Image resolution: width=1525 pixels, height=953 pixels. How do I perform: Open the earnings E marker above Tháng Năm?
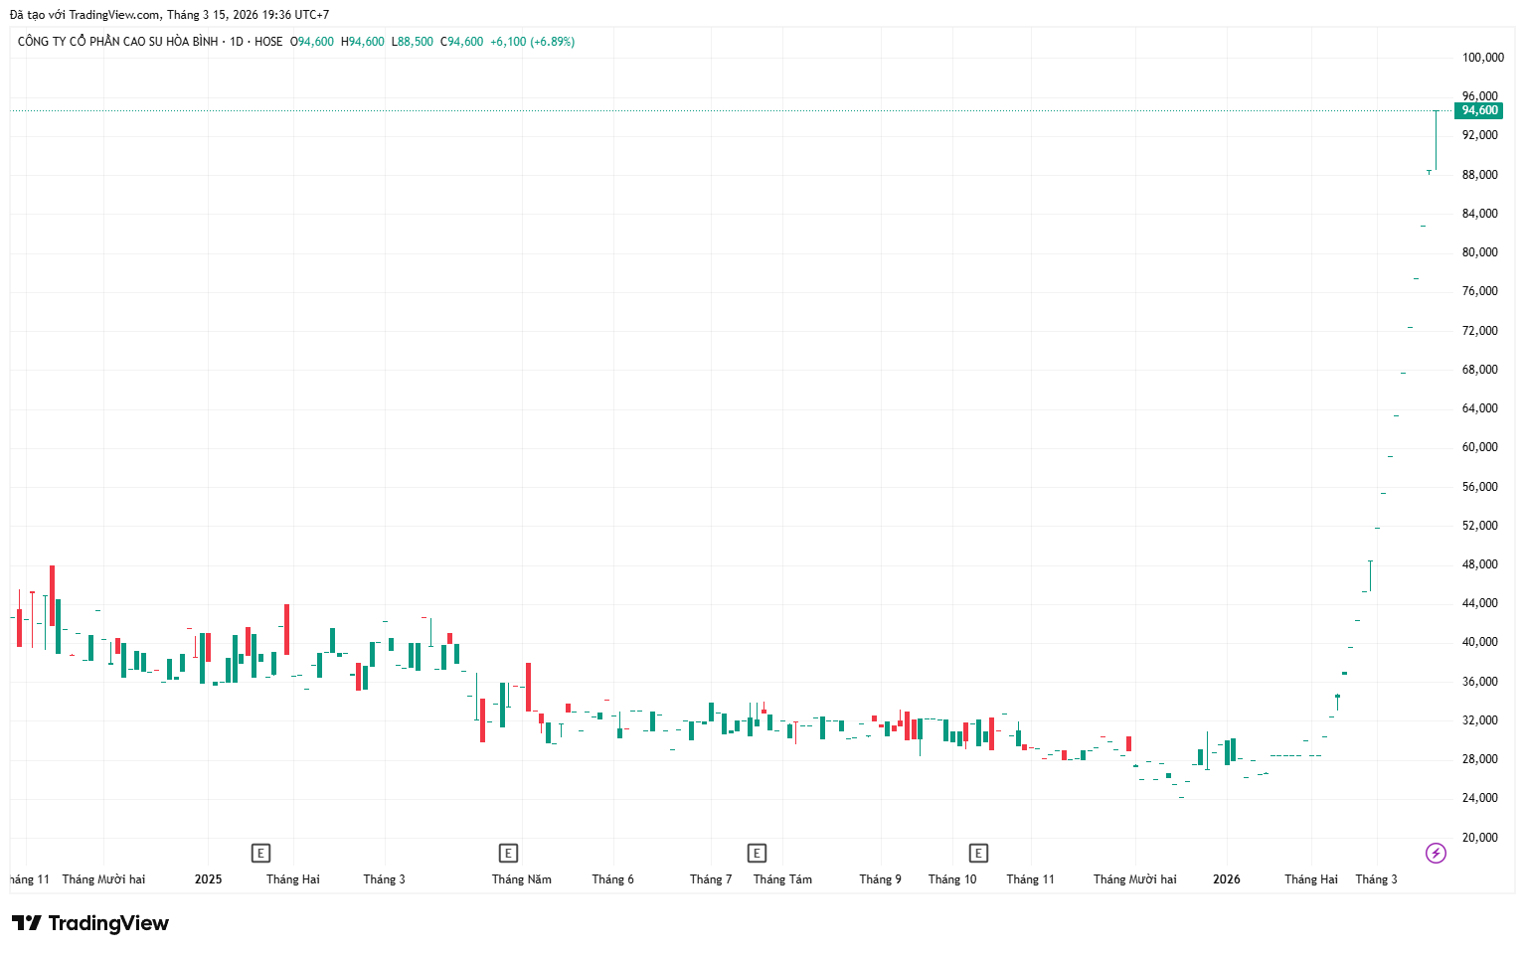pyautogui.click(x=508, y=853)
